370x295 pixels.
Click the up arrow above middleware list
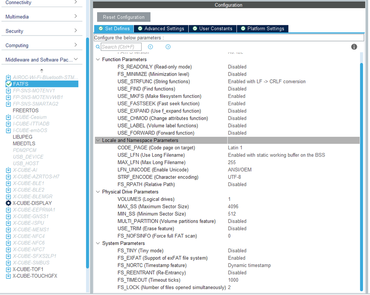(x=42, y=70)
